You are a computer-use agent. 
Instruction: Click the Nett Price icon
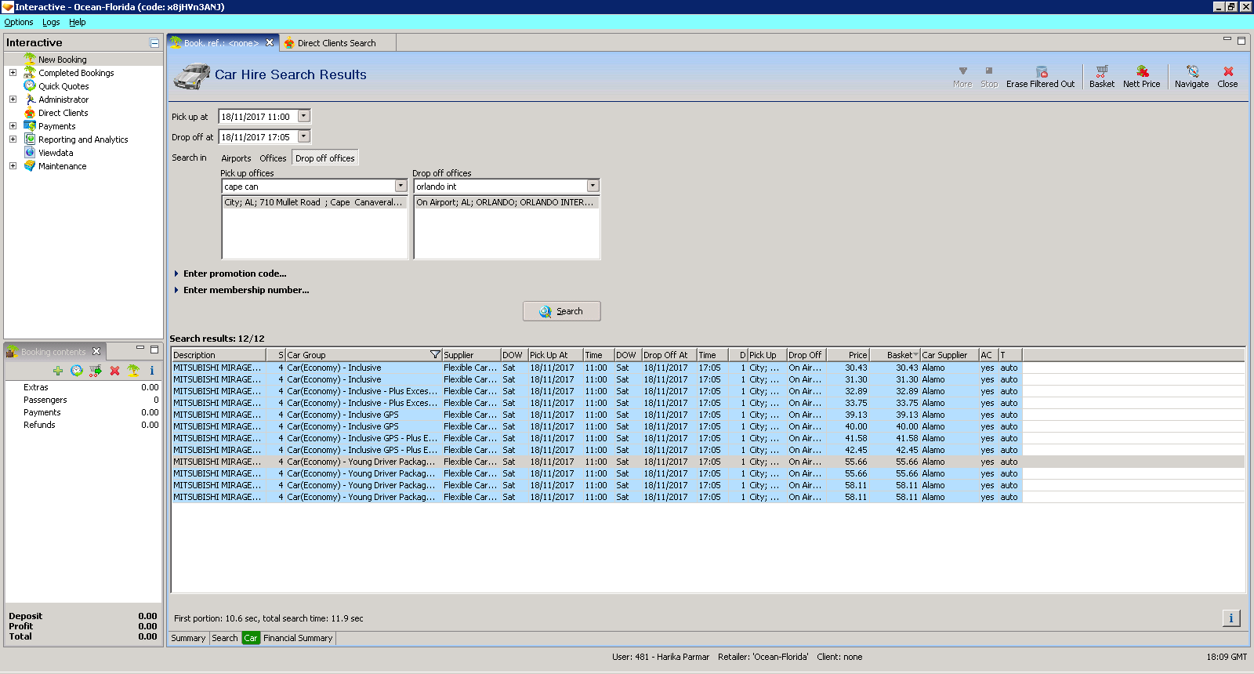tap(1141, 72)
